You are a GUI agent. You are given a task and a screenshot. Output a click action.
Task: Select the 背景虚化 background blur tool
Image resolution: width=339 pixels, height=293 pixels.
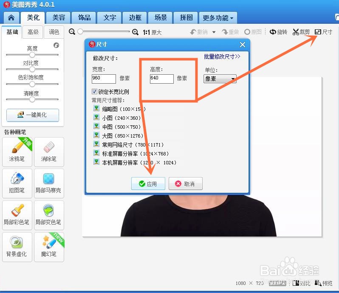click(17, 247)
